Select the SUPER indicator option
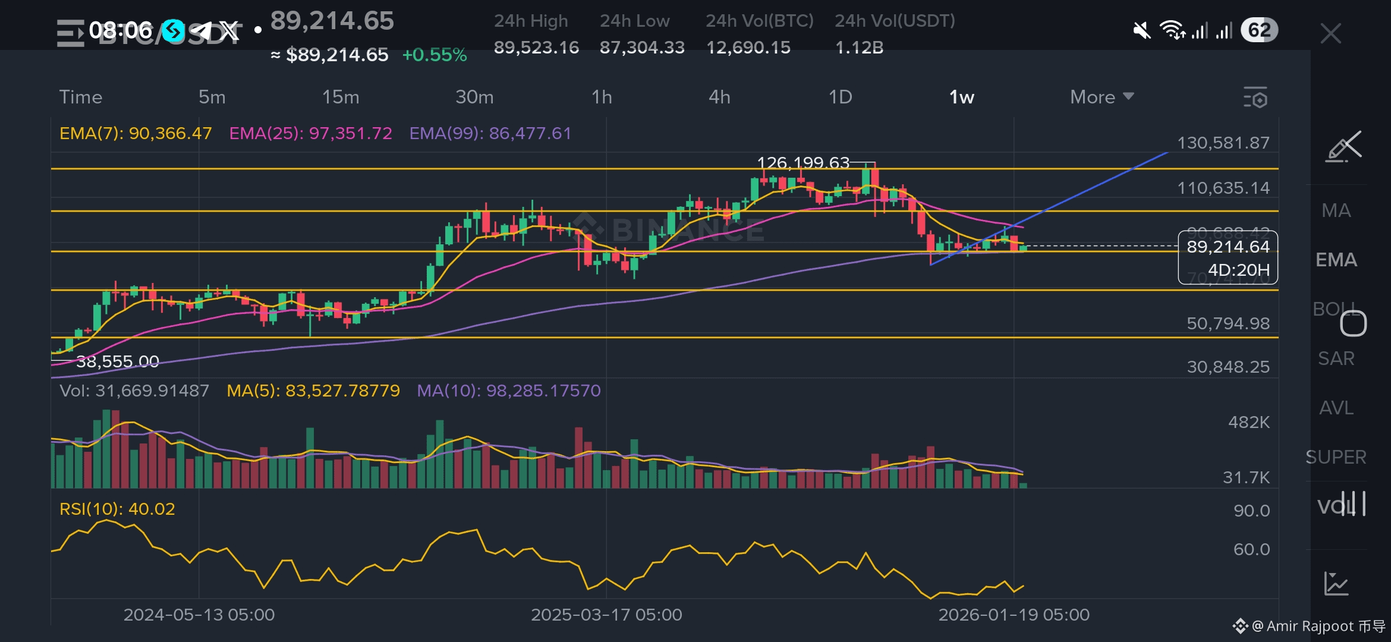The image size is (1391, 642). pyautogui.click(x=1336, y=457)
